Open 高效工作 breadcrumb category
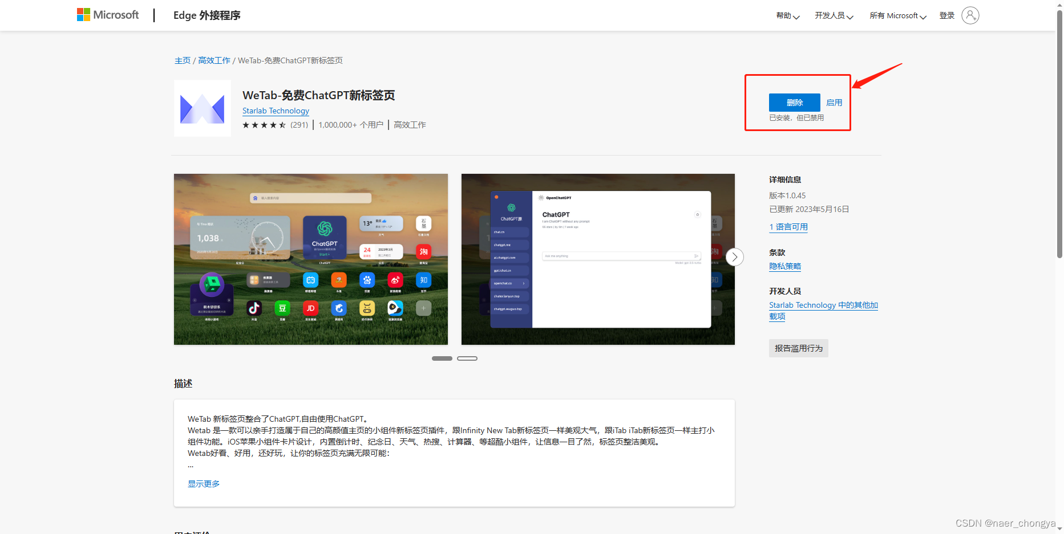 point(214,60)
